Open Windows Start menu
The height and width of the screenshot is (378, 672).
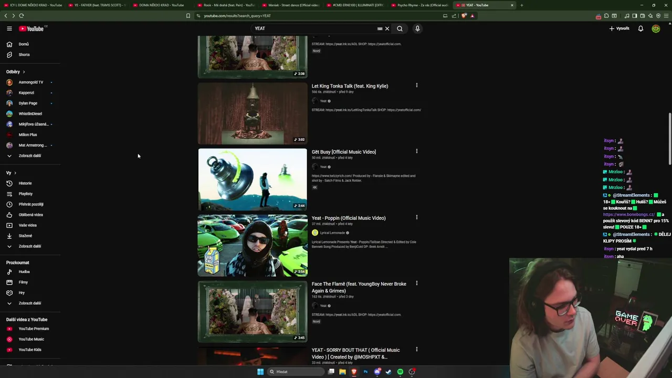(x=260, y=372)
